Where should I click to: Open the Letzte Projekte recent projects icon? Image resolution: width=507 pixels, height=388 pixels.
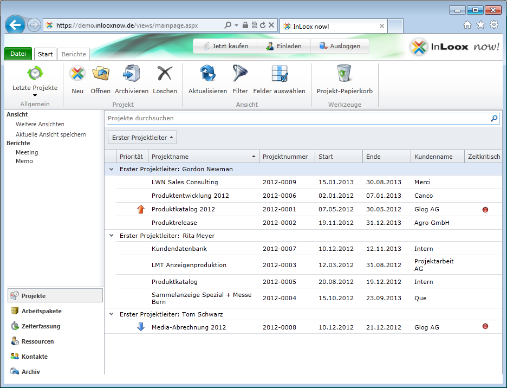(35, 73)
